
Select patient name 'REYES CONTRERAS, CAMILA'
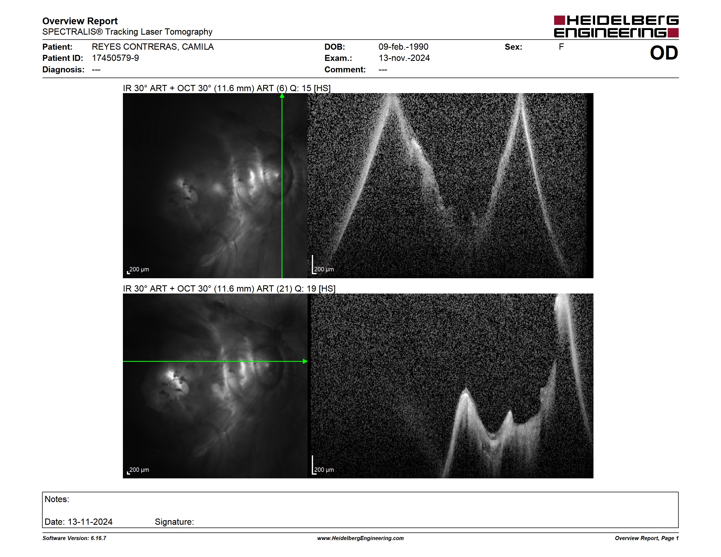(x=152, y=47)
